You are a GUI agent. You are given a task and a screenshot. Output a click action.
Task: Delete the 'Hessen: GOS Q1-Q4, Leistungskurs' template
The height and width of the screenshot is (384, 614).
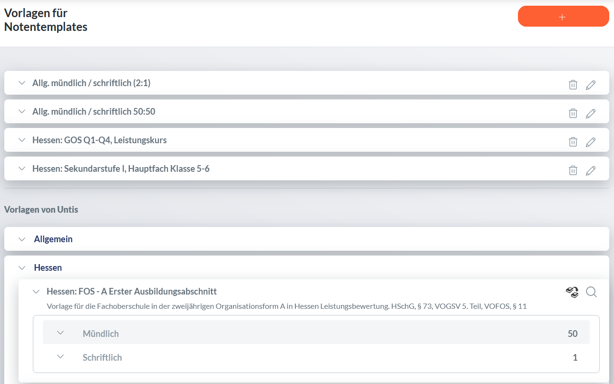pos(573,142)
